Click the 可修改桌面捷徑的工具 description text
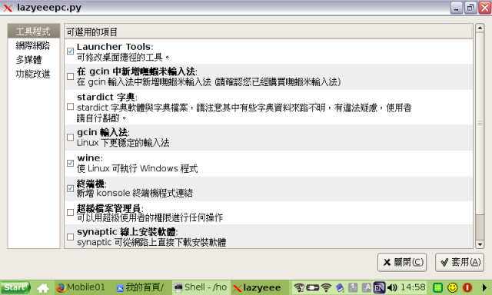 coord(123,57)
